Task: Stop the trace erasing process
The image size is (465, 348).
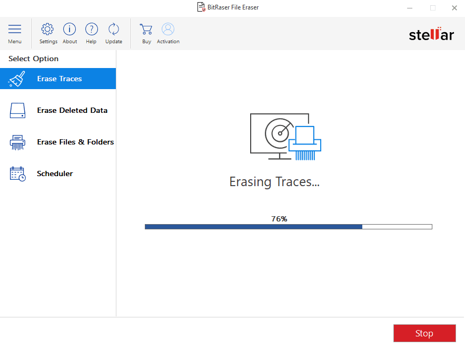Action: (424, 333)
